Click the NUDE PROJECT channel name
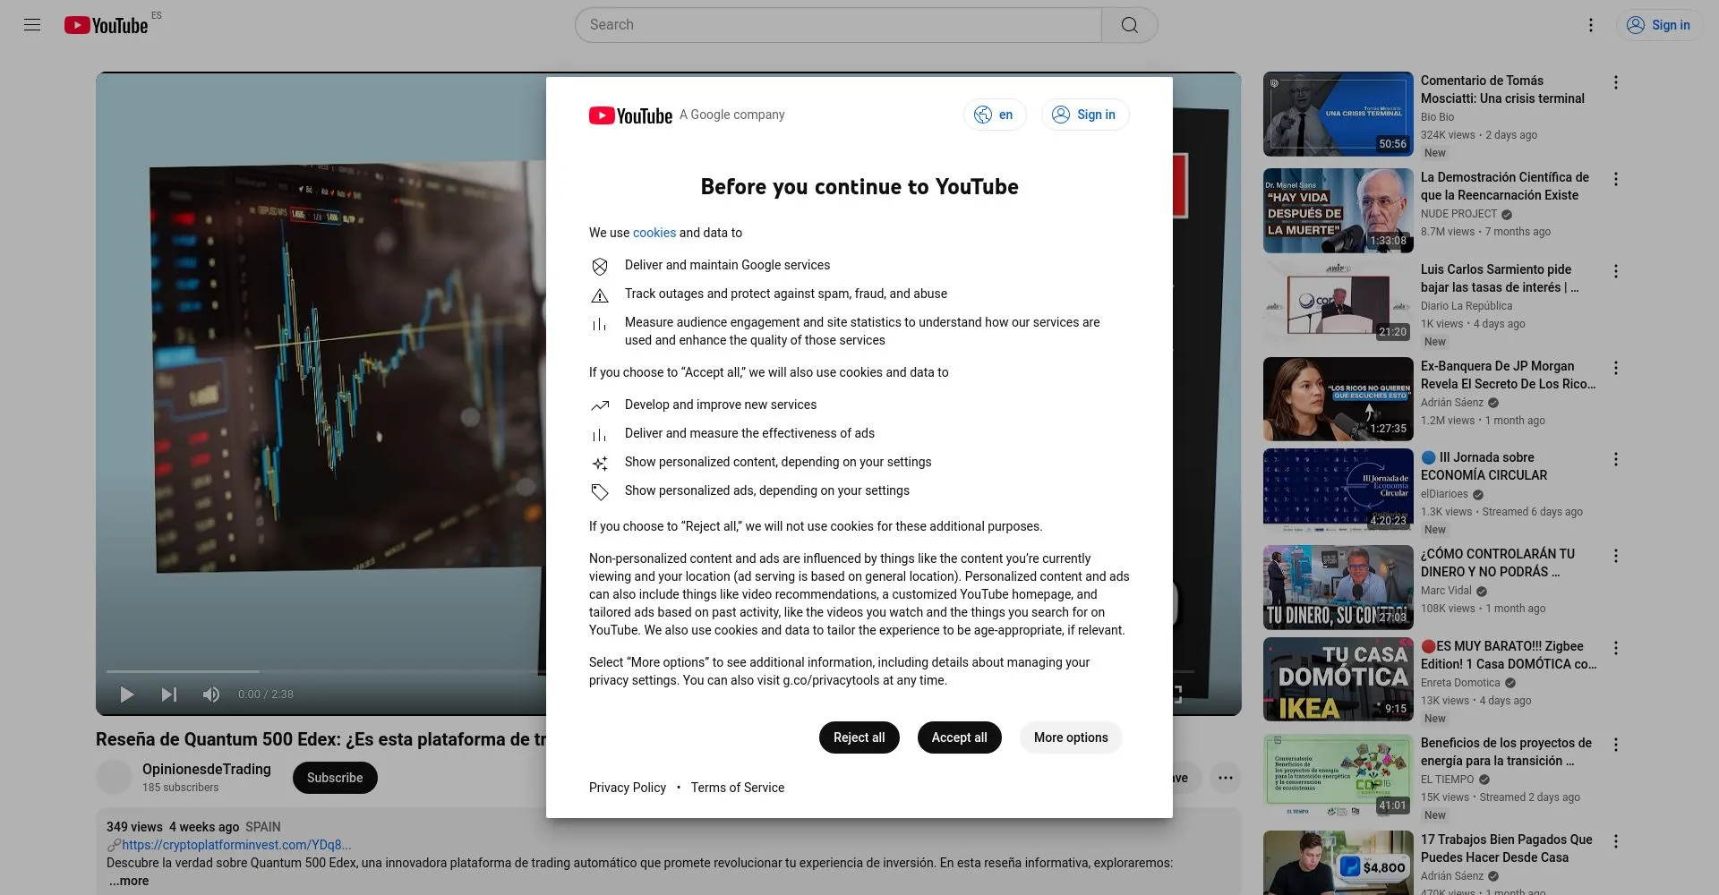This screenshot has width=1719, height=895. click(x=1458, y=214)
